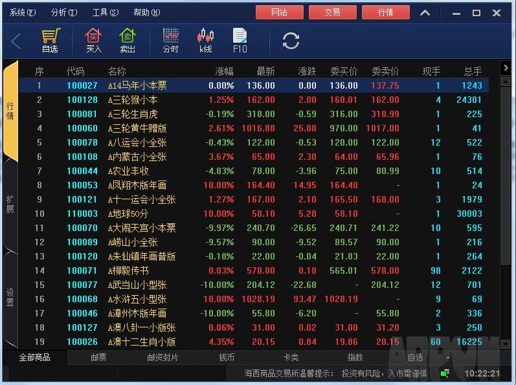Image resolution: width=516 pixels, height=385 pixels.
Task: Select code 110003 A地球50分
Action: point(254,214)
